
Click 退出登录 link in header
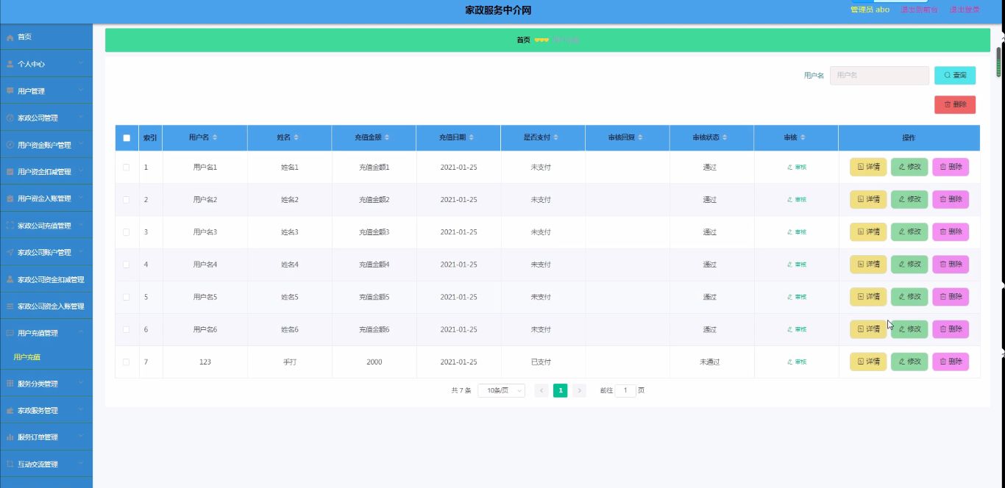click(x=964, y=10)
